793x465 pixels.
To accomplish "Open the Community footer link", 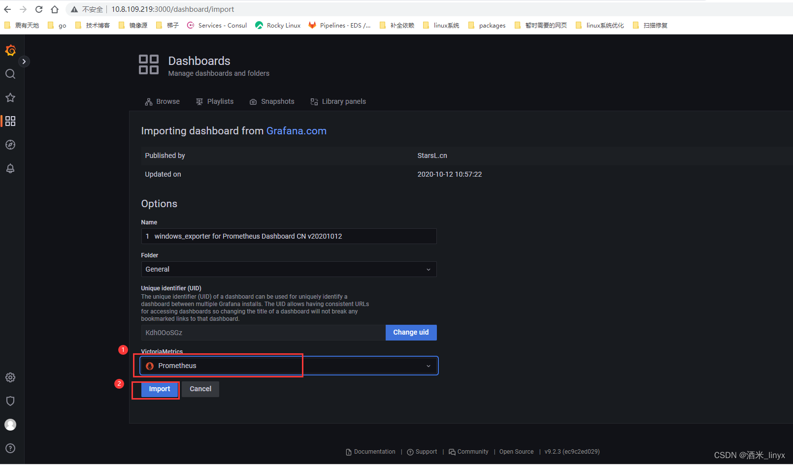I will [468, 452].
